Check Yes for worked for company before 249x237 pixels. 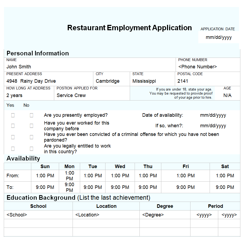13,126
